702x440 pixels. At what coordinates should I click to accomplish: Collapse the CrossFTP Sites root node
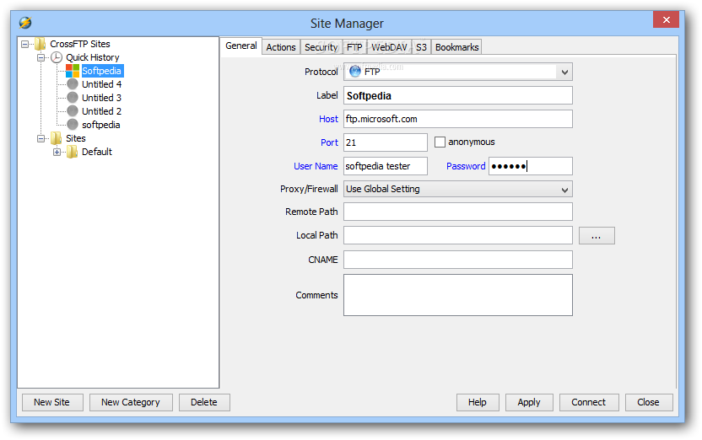pos(25,44)
